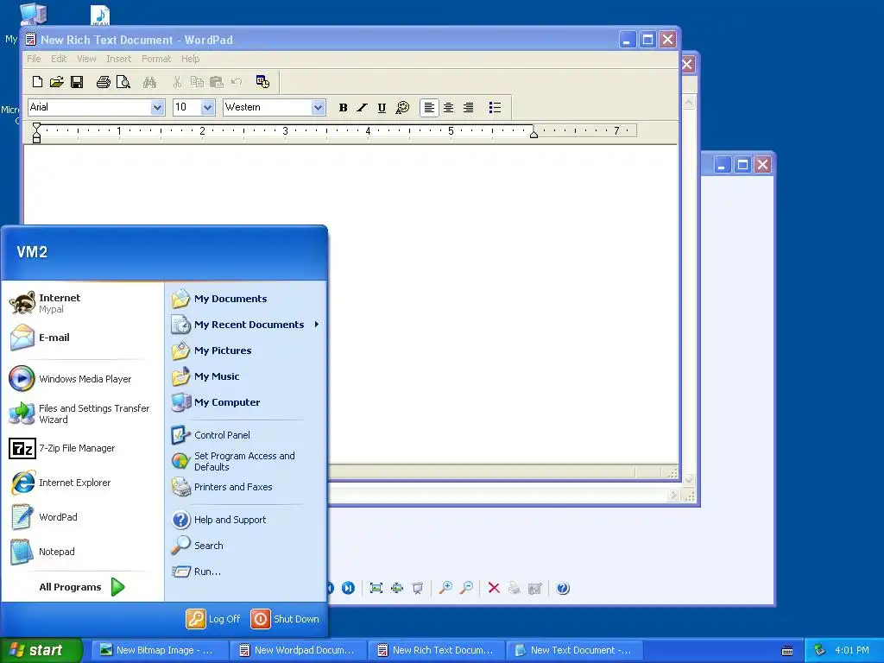Click the Find binoculars icon

149,82
